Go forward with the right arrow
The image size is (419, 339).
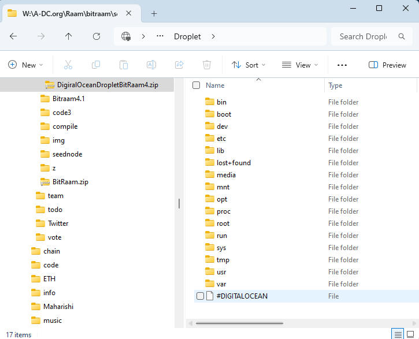tap(41, 36)
